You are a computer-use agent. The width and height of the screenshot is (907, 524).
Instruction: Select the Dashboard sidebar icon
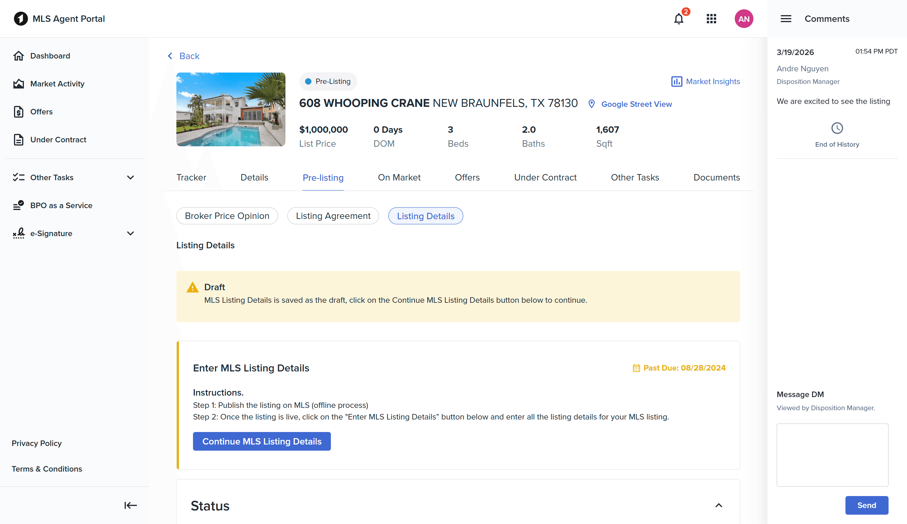pyautogui.click(x=19, y=55)
